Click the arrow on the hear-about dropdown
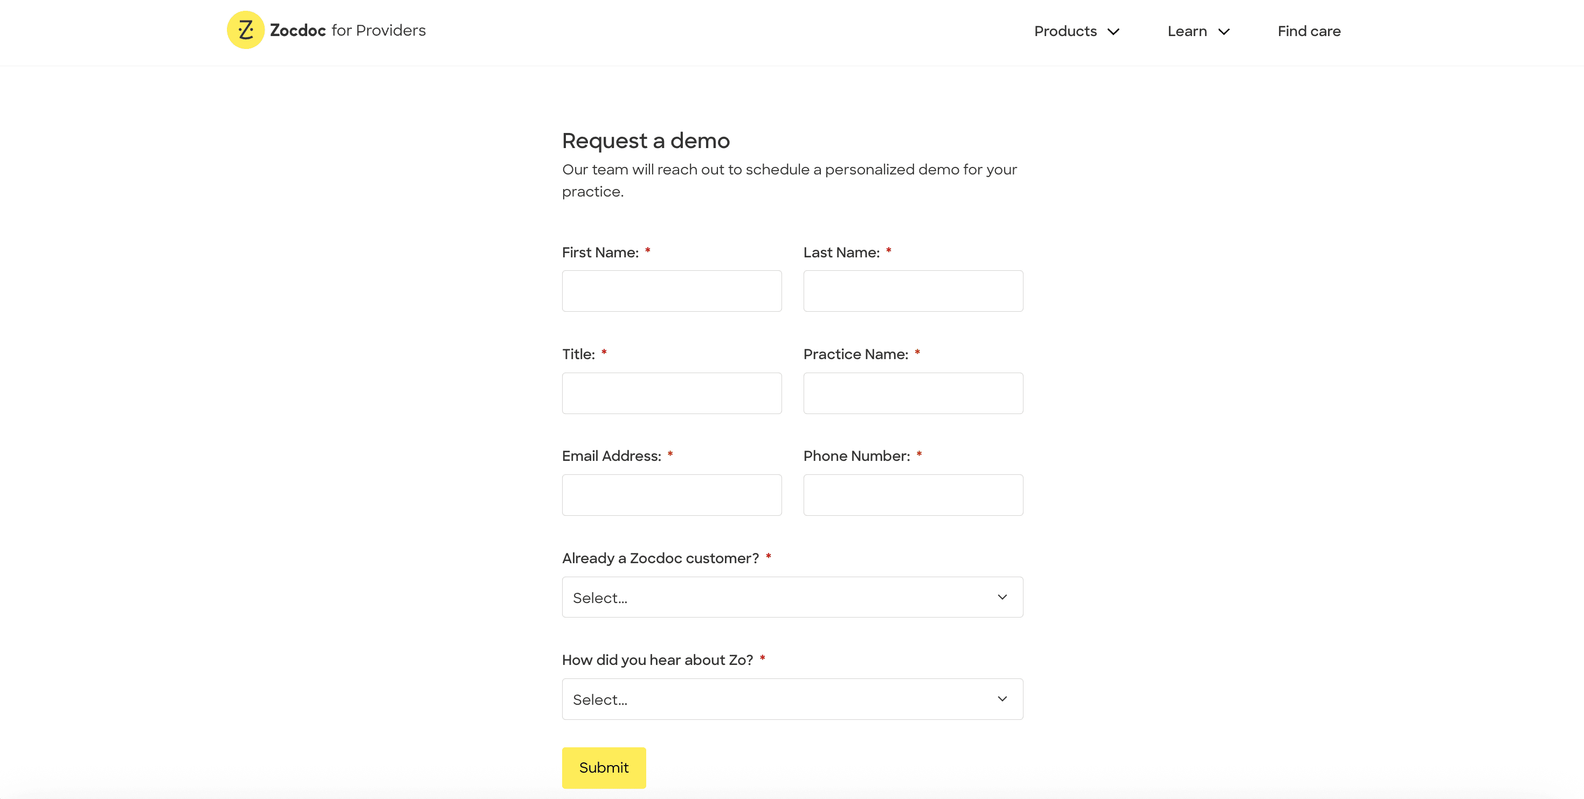The width and height of the screenshot is (1584, 799). click(x=1002, y=699)
